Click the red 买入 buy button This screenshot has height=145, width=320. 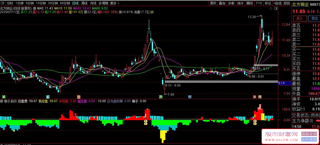[300, 19]
